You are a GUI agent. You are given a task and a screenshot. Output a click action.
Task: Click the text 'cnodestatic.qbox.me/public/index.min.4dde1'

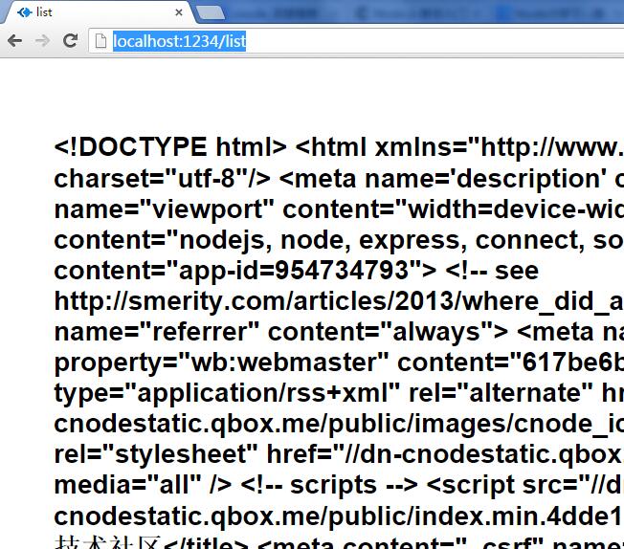coord(338,516)
